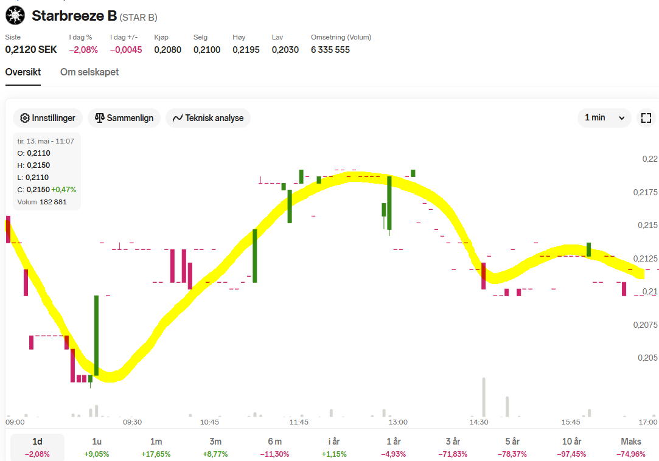The height and width of the screenshot is (461, 659).
Task: Select the 1m time range
Action: click(x=156, y=447)
